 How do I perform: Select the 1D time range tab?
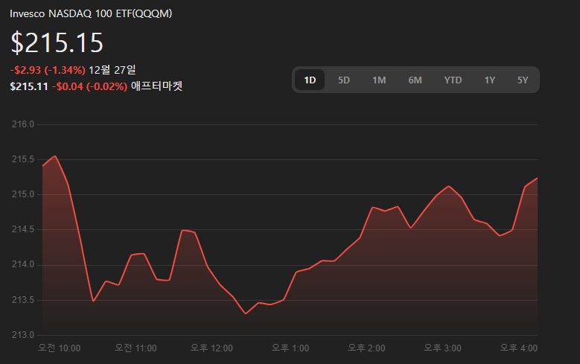click(310, 80)
